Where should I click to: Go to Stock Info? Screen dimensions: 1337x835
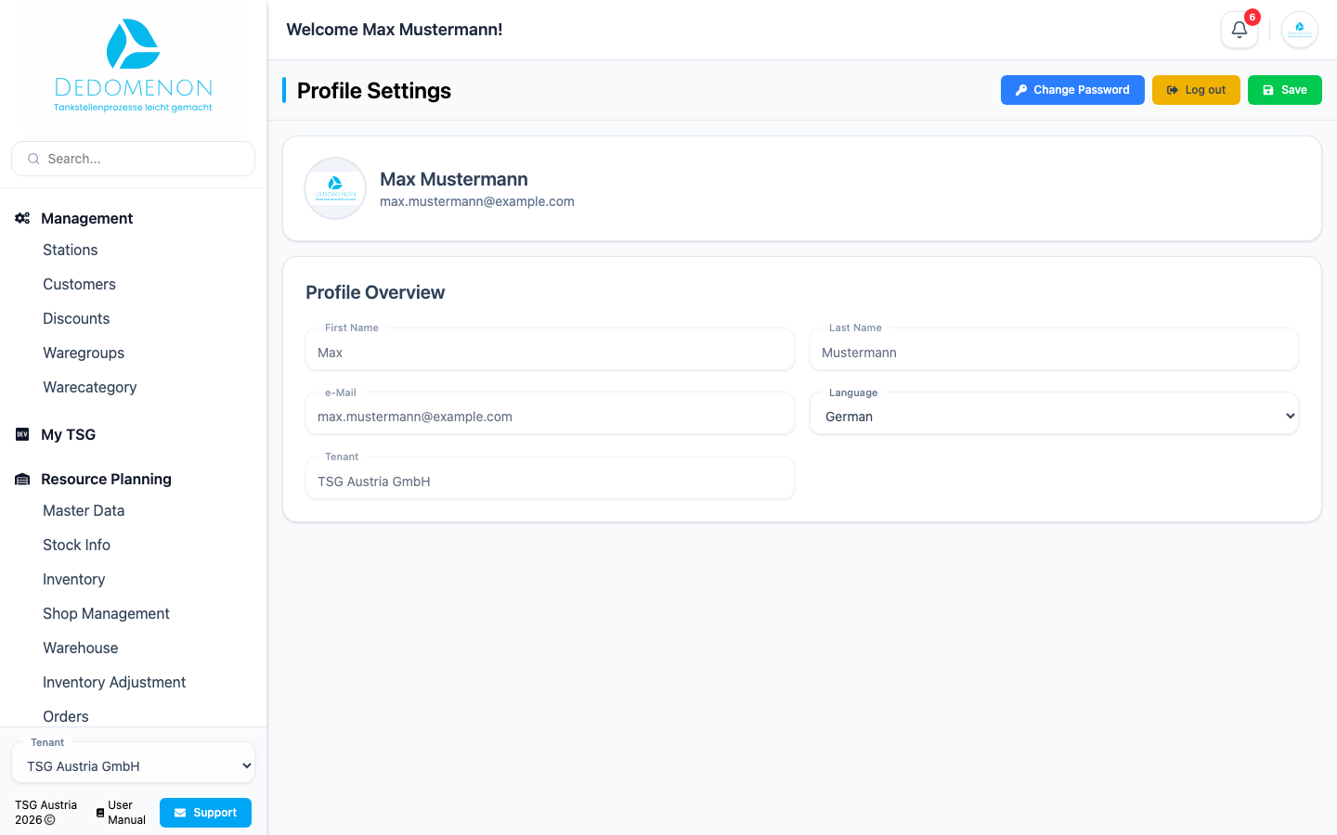click(77, 546)
